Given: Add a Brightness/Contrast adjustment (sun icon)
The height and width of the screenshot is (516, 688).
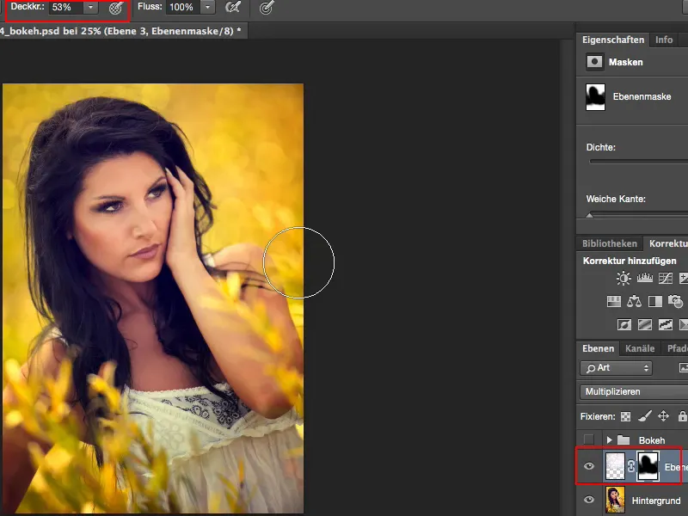Looking at the screenshot, I should click(x=623, y=278).
